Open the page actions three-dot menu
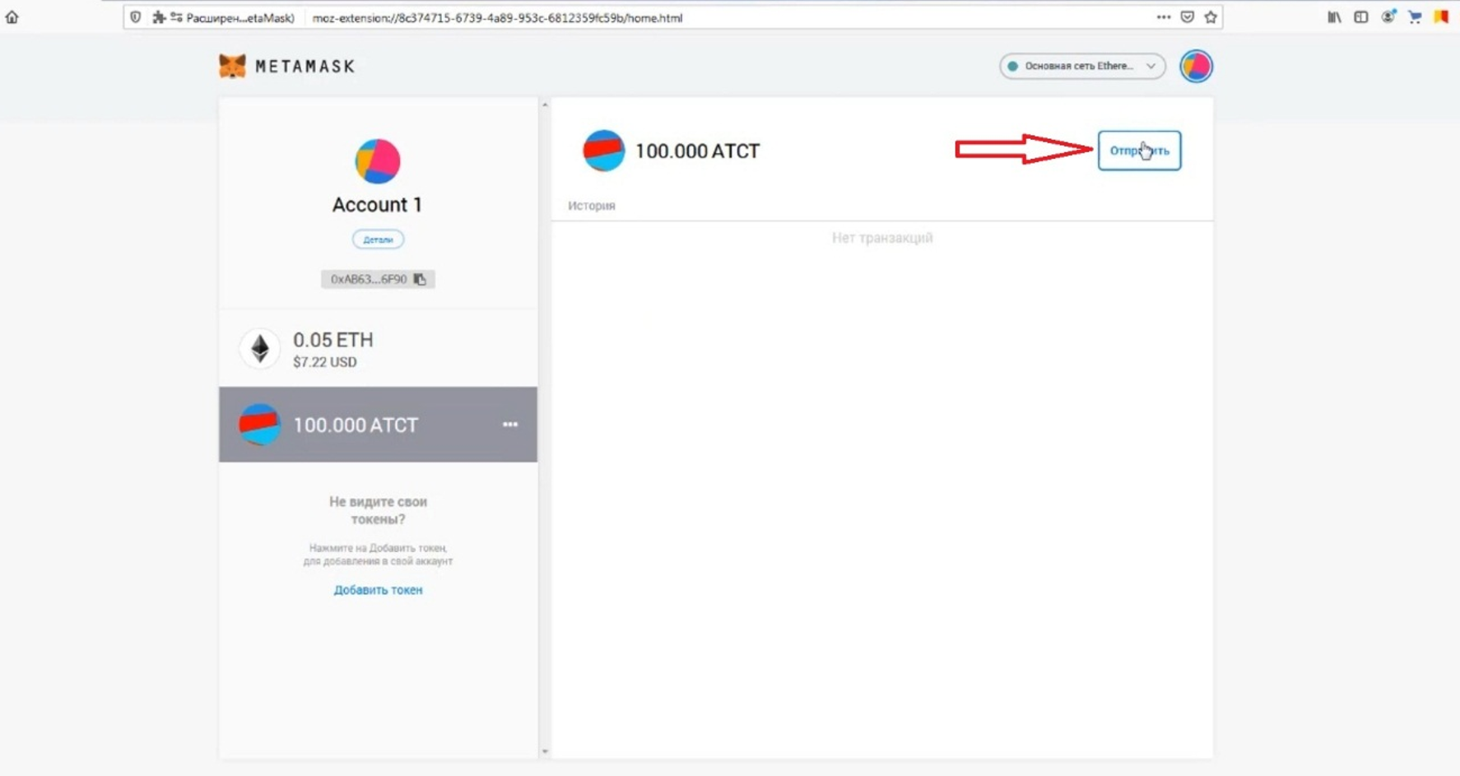Viewport: 1460px width, 776px height. coord(1163,17)
